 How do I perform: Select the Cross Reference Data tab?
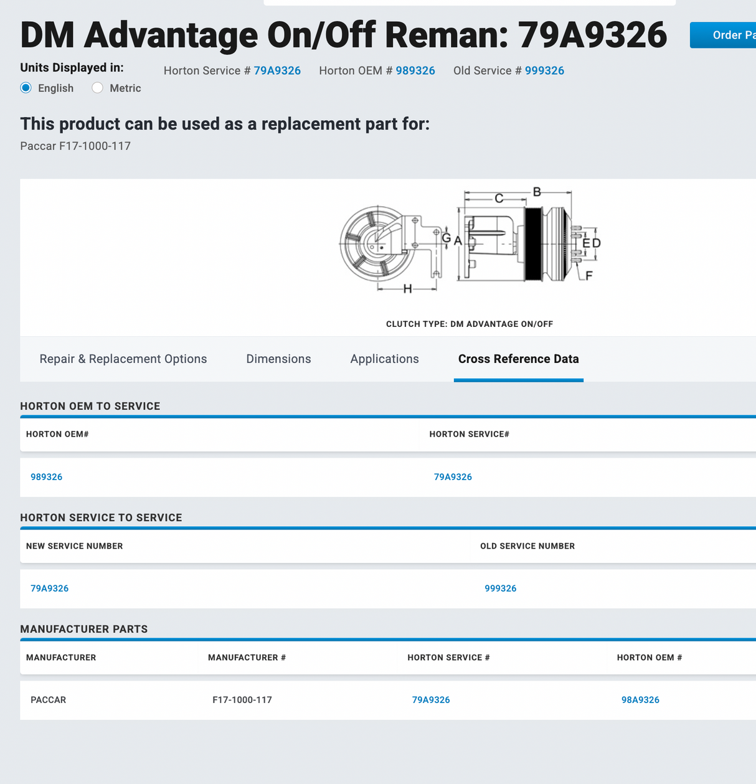pos(518,359)
